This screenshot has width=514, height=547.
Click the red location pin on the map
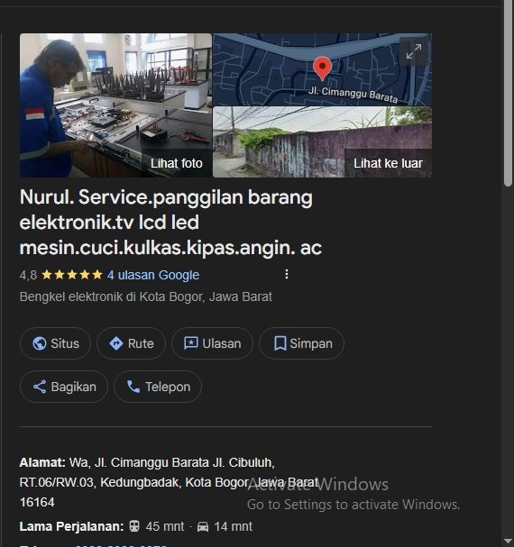click(322, 68)
